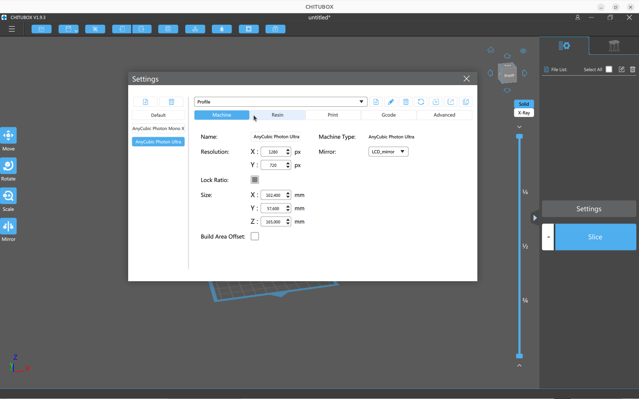Open the slice settings panel tab

click(x=564, y=46)
